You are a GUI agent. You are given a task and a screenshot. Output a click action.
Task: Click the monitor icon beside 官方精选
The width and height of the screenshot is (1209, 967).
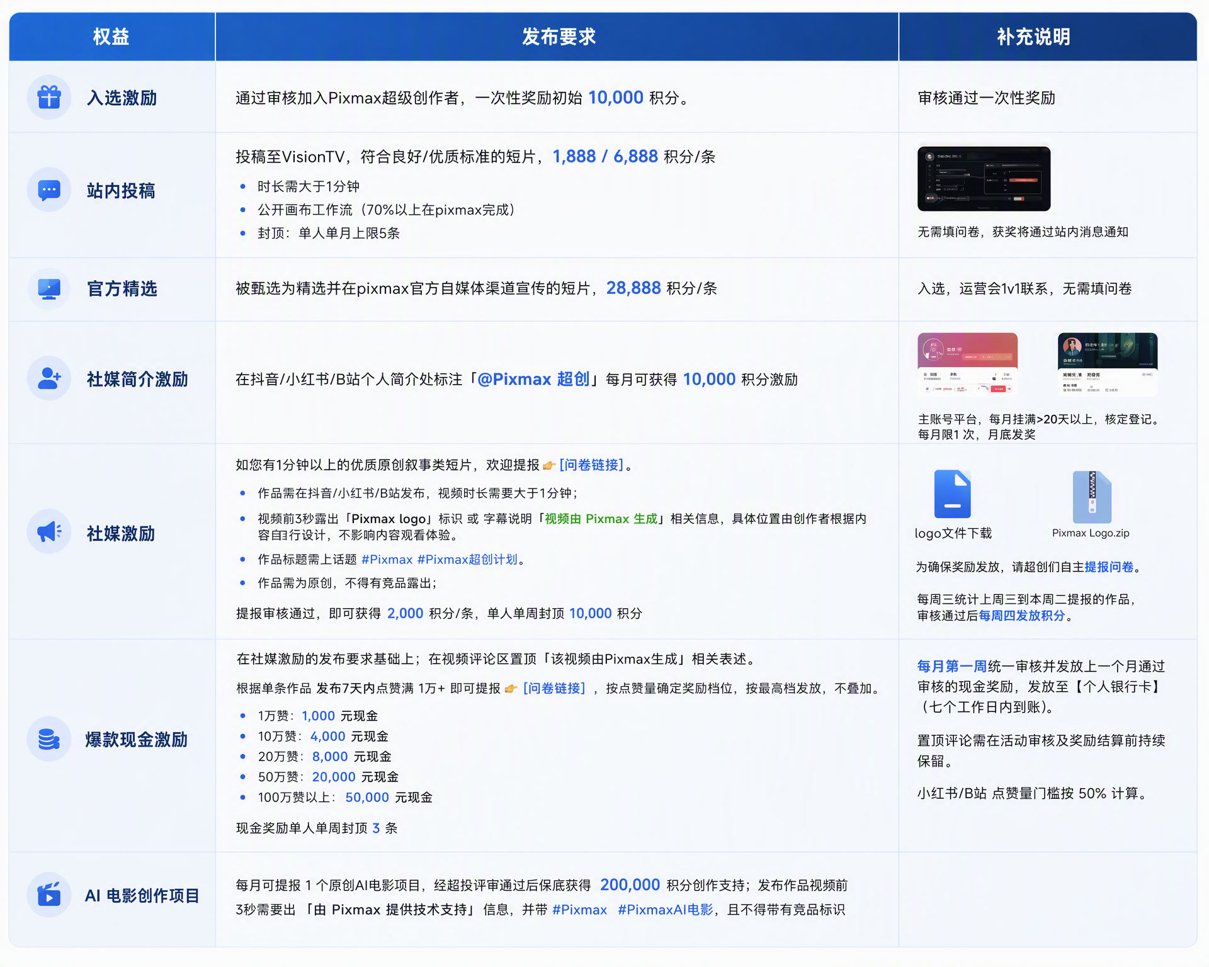click(x=49, y=288)
